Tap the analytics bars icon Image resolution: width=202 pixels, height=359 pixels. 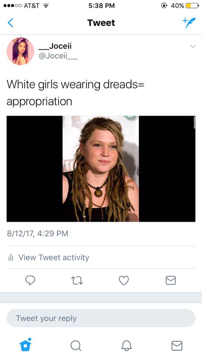[x=11, y=258]
